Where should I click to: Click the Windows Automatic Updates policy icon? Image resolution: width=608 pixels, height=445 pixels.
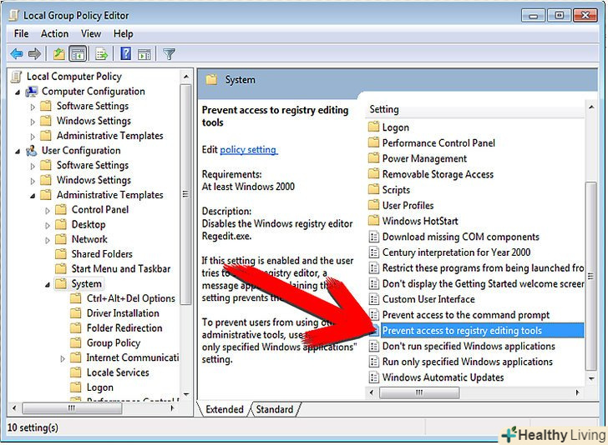(374, 377)
